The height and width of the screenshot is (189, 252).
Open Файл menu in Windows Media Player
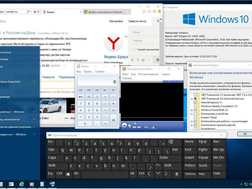click(x=125, y=74)
